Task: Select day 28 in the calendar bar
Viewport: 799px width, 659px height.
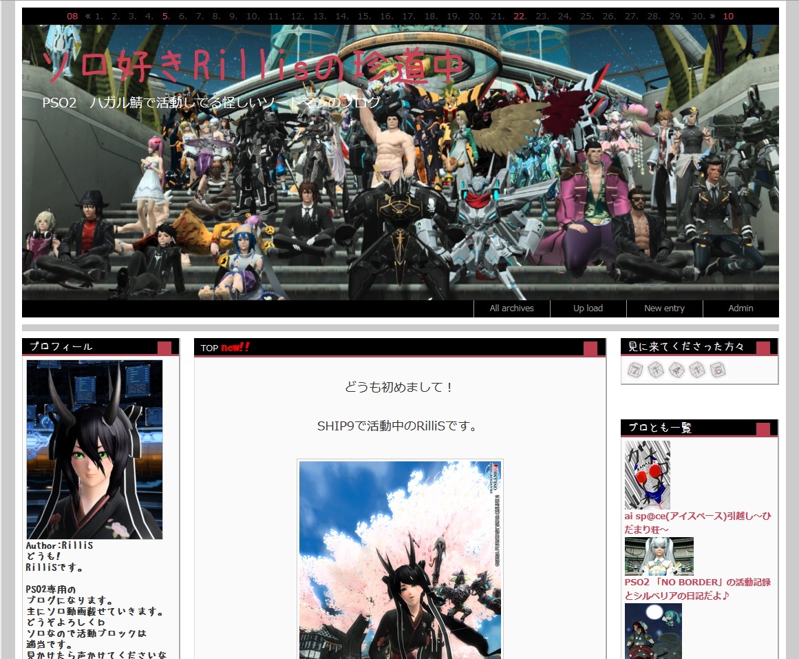Action: tap(653, 17)
